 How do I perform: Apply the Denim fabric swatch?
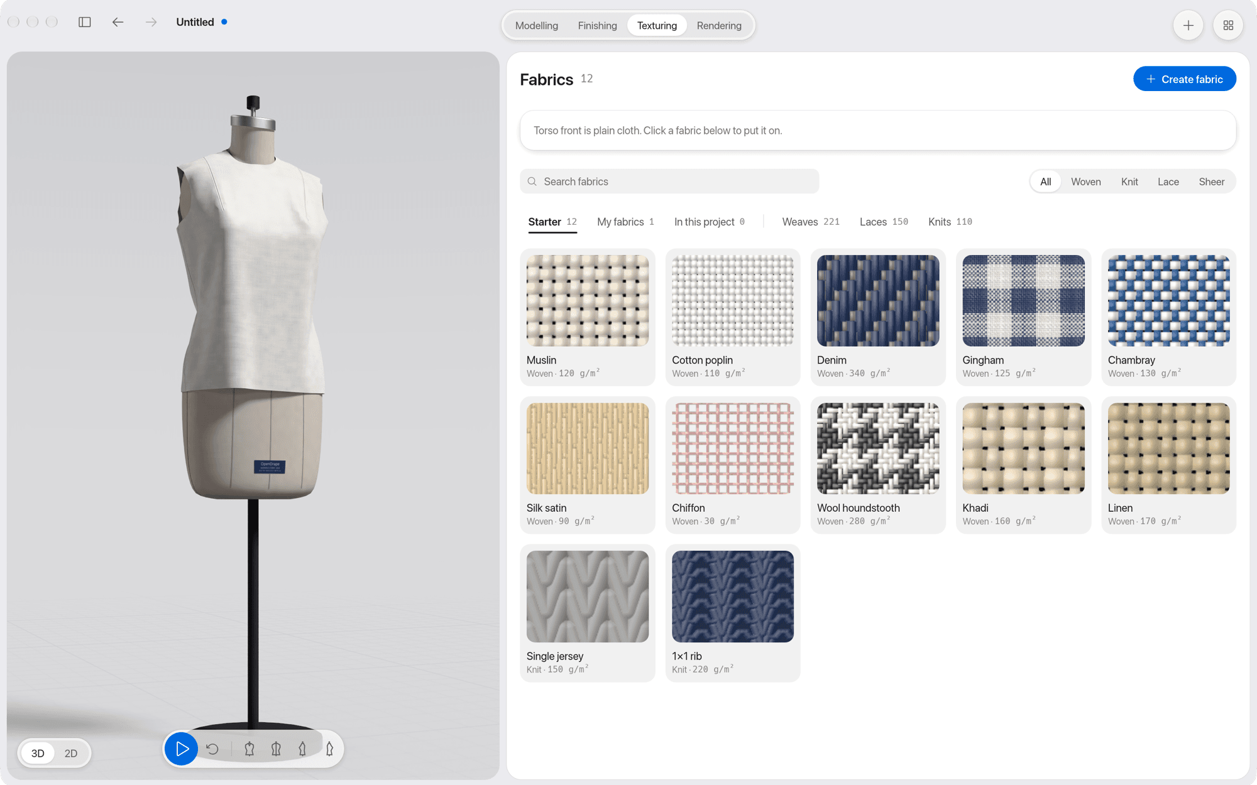[877, 317]
